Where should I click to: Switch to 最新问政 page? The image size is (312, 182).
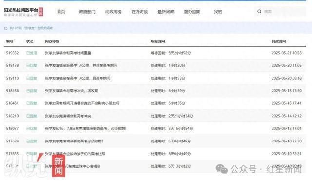[x=166, y=12]
